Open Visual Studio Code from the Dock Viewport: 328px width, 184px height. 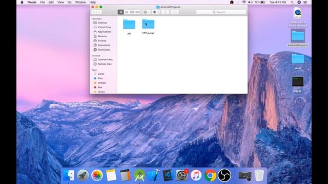pyautogui.click(x=168, y=175)
